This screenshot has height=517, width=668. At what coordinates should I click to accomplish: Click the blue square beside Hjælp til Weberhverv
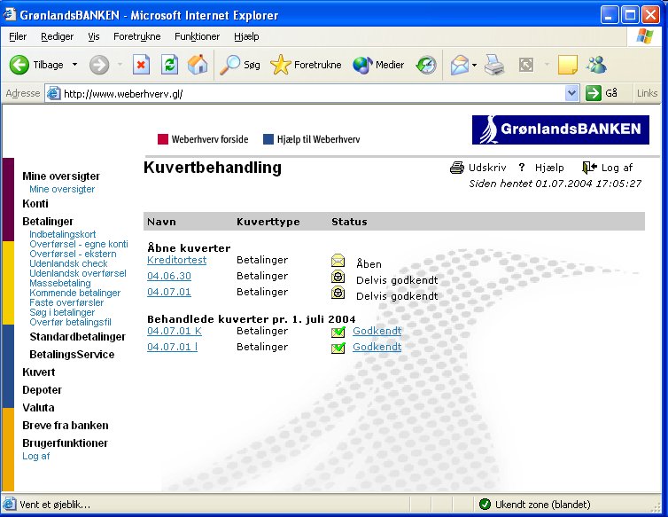pyautogui.click(x=268, y=139)
